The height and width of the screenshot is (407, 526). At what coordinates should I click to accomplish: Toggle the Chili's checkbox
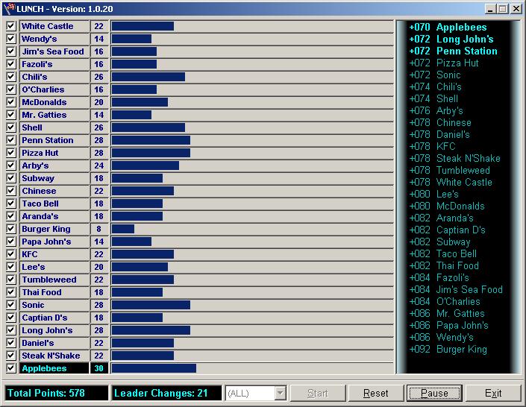[11, 77]
